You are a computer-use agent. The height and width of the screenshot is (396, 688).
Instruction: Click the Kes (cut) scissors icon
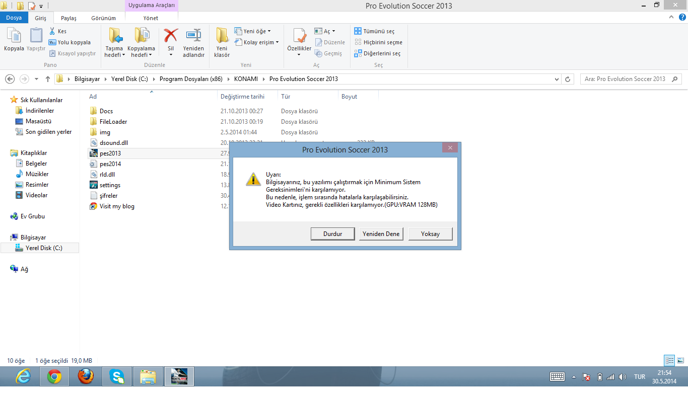[x=58, y=31]
